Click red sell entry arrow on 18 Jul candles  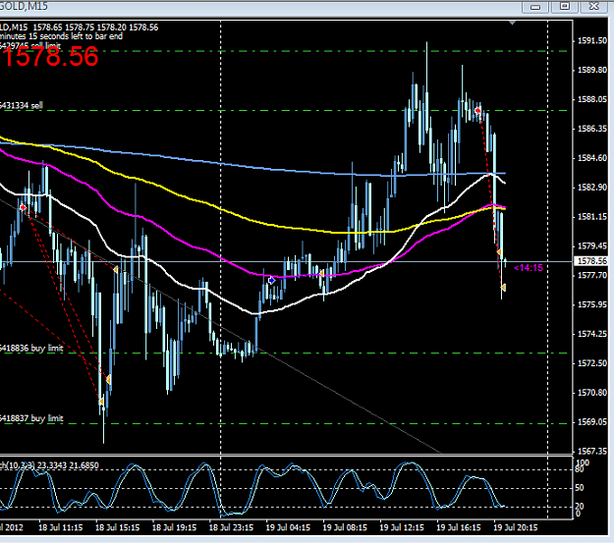24,207
